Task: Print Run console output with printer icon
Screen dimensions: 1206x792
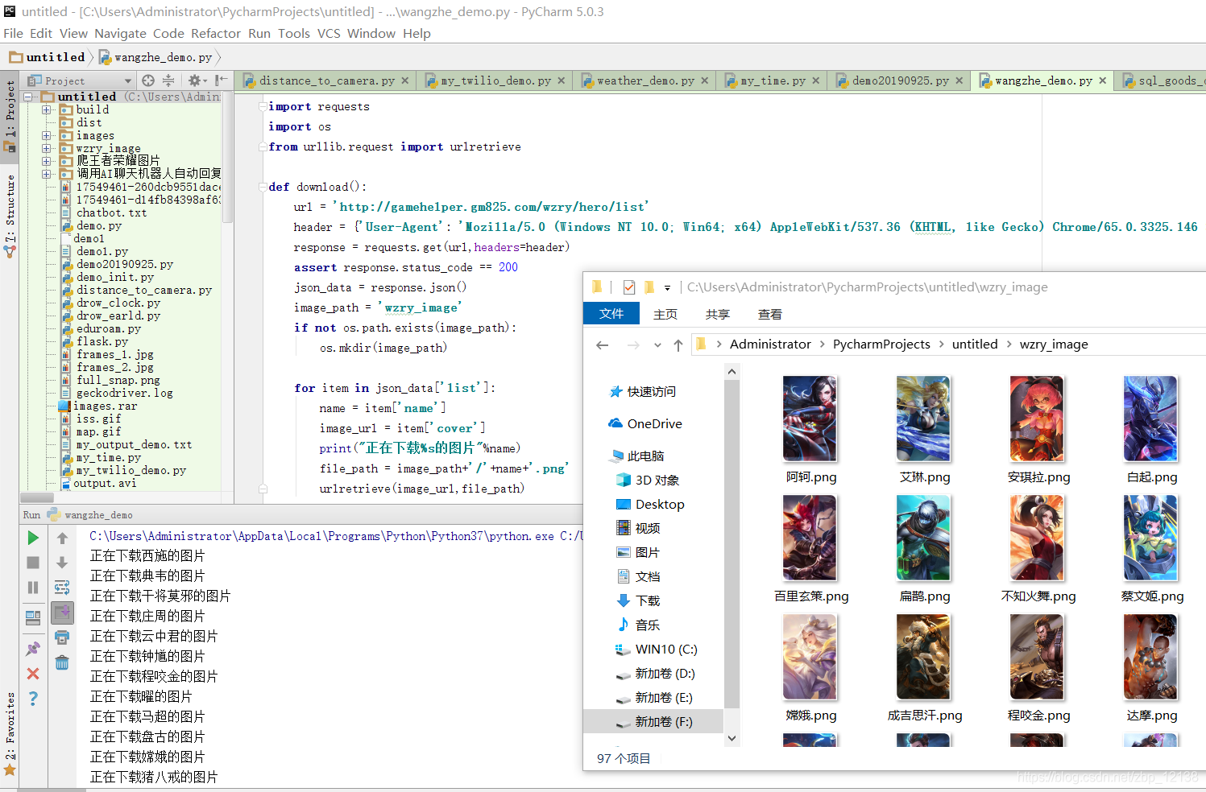Action: pyautogui.click(x=62, y=637)
